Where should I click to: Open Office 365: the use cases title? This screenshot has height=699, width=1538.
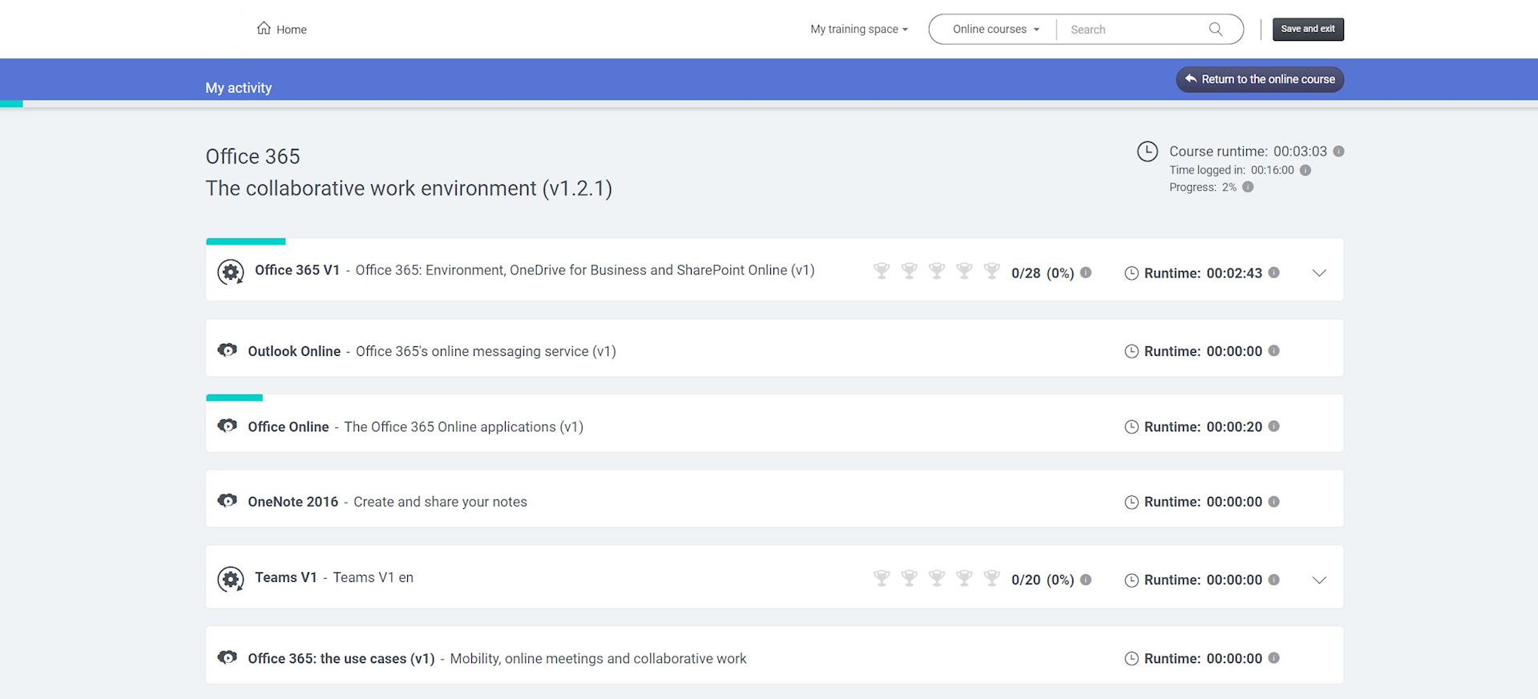point(341,658)
